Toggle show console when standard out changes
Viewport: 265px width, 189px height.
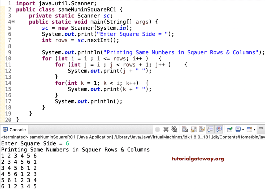[x=210, y=129]
